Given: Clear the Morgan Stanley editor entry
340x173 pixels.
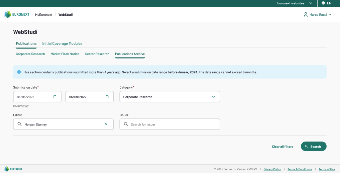Looking at the screenshot, I should pyautogui.click(x=106, y=124).
